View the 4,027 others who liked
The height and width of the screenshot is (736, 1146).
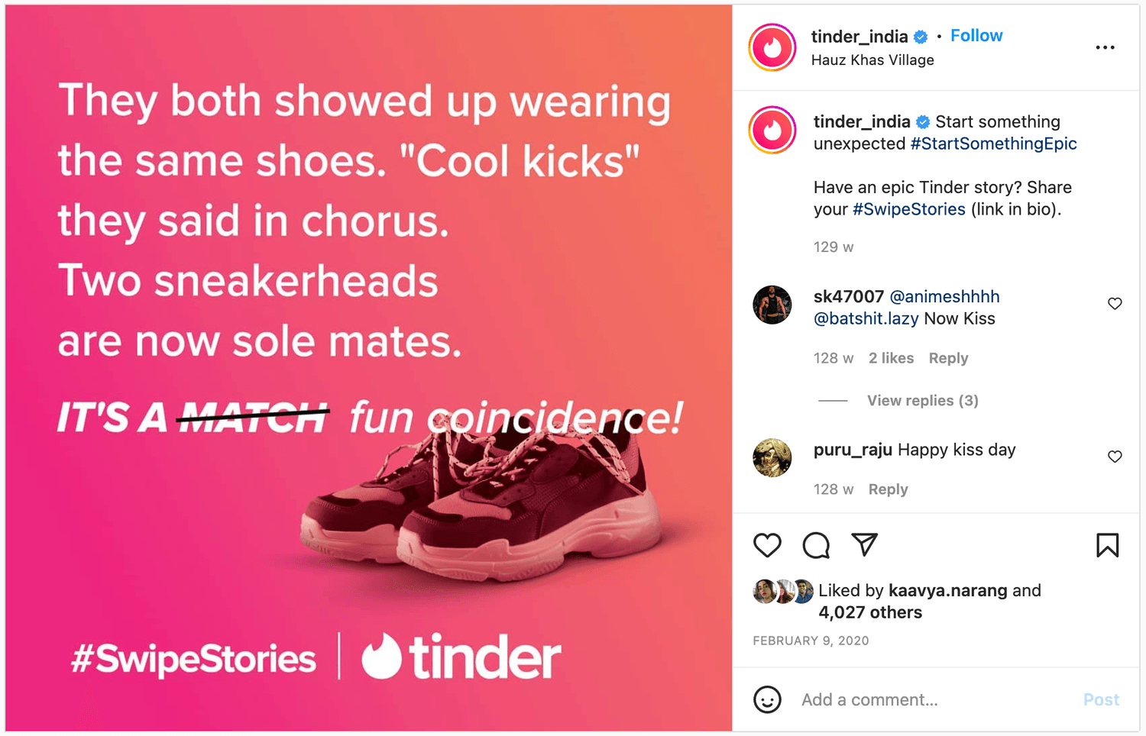[870, 612]
